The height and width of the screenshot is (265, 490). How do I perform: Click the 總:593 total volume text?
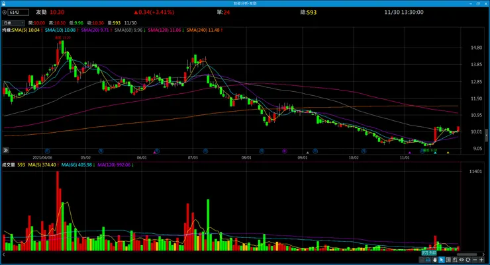click(308, 13)
